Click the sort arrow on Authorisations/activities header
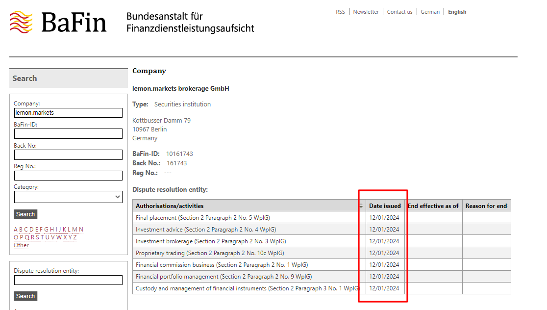The image size is (547, 310). [361, 206]
